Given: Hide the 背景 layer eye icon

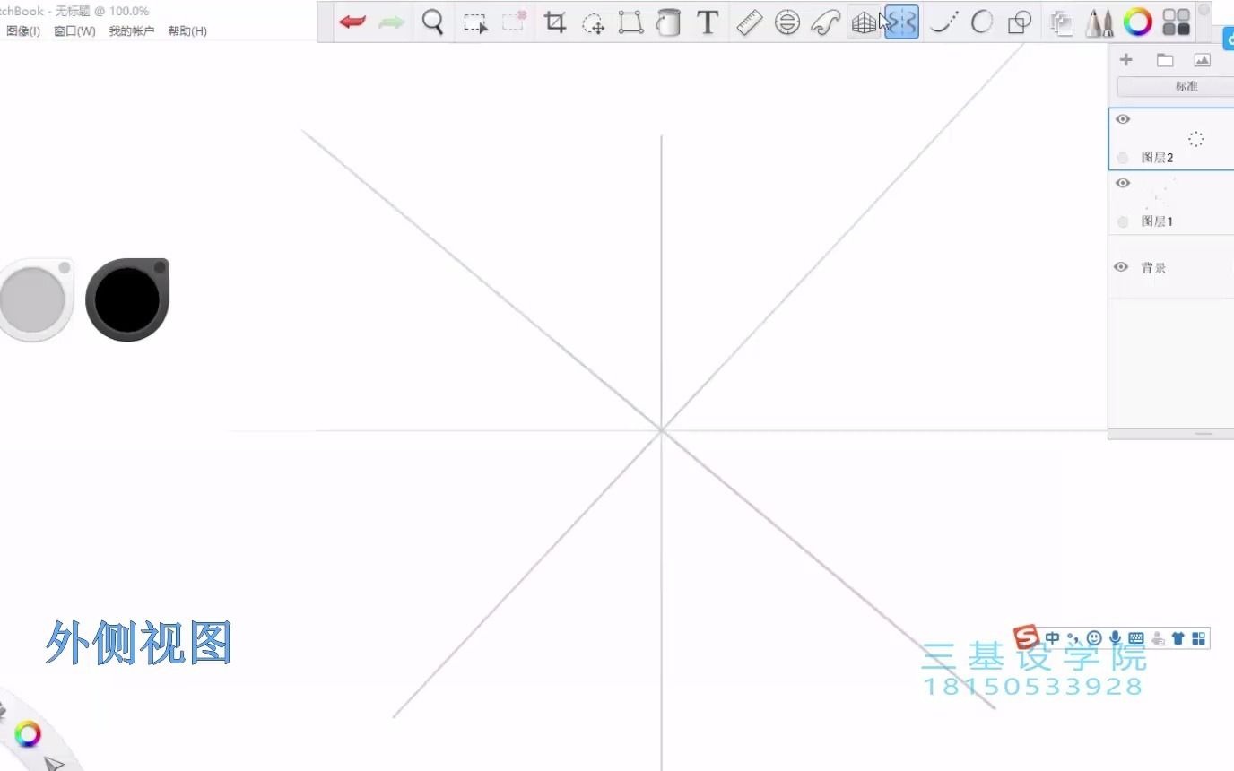Looking at the screenshot, I should coord(1121,267).
